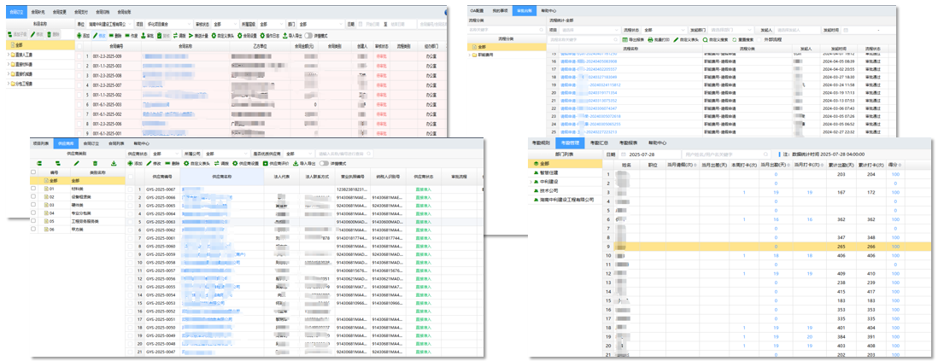Image resolution: width=938 pixels, height=361 pixels.
Task: Click the 批量打印 printer icon in workflow toolbar
Action: pyautogui.click(x=653, y=39)
